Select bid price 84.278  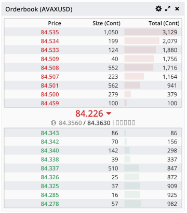[50, 204]
